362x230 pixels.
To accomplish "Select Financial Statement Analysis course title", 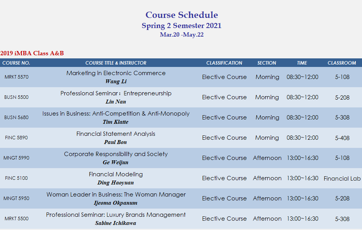I will click(116, 134).
